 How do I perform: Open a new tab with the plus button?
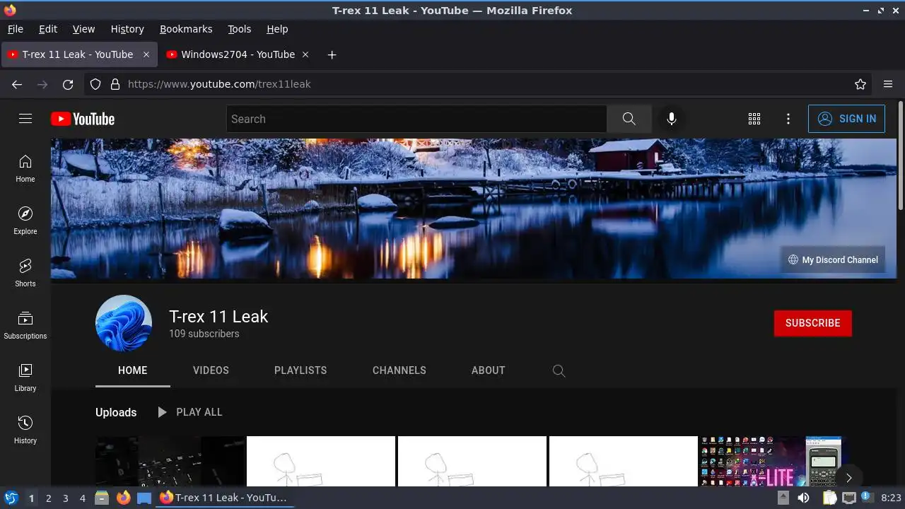point(332,54)
